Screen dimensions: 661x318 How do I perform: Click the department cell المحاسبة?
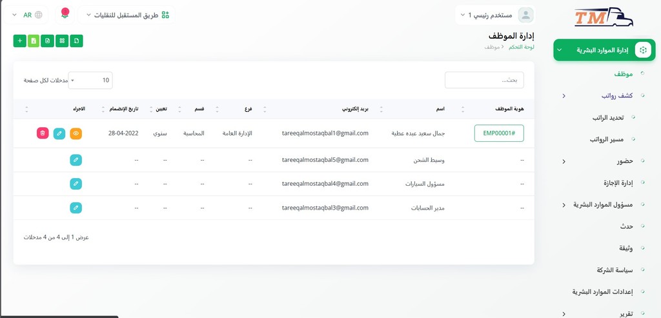point(194,134)
